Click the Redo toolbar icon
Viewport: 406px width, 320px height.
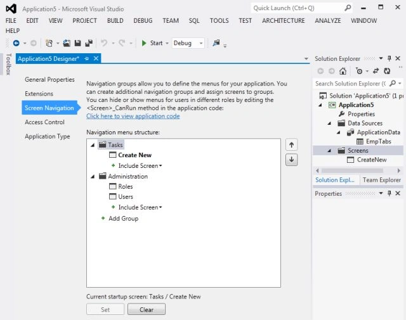(x=122, y=43)
